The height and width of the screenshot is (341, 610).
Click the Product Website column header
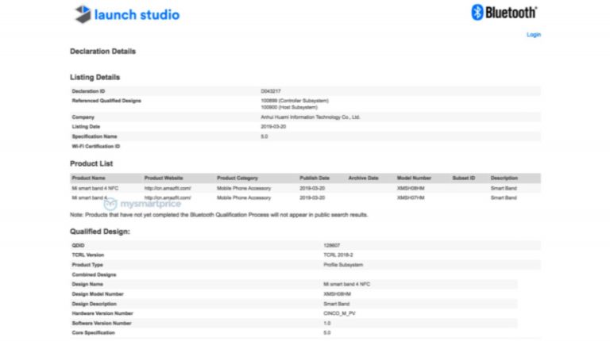[164, 178]
